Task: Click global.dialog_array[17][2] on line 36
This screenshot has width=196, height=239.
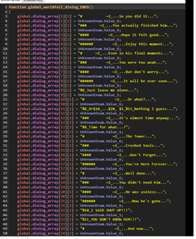Action: tap(46, 169)
